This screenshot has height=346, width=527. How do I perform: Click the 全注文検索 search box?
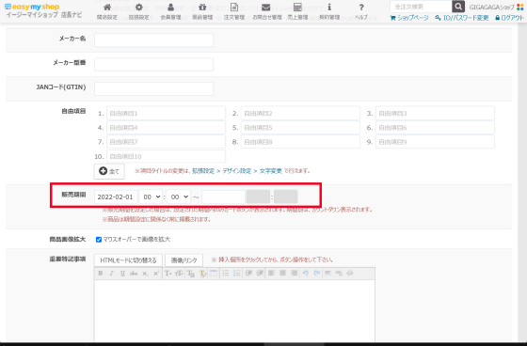(x=421, y=7)
